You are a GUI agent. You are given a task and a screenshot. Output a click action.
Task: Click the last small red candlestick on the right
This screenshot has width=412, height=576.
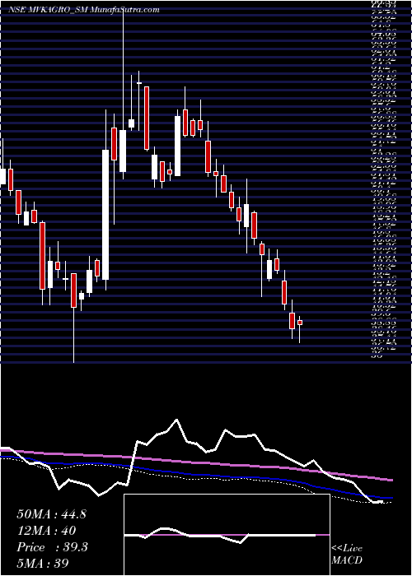pos(300,323)
